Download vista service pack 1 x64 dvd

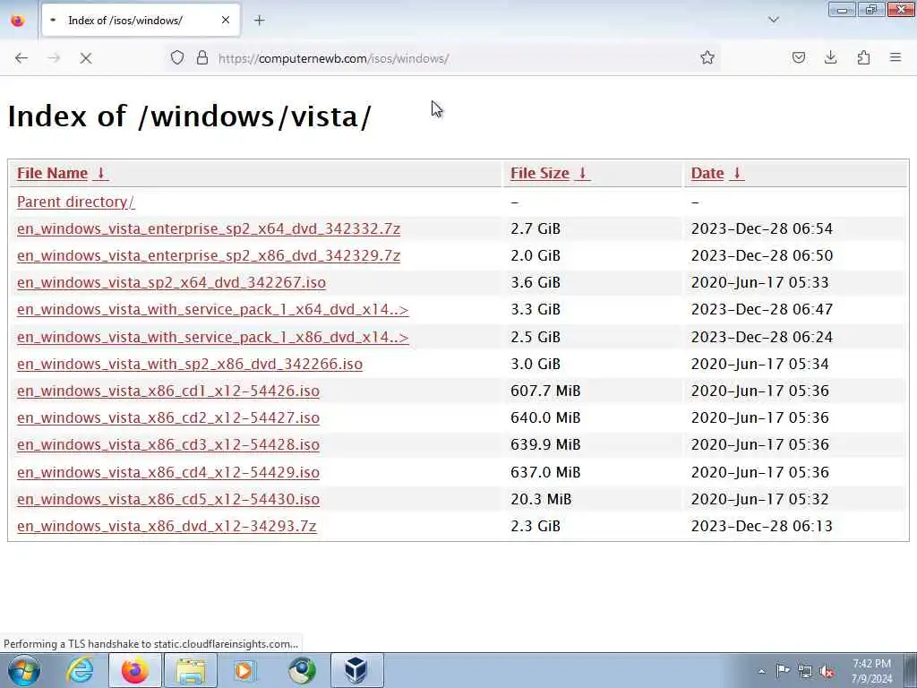[x=213, y=309]
